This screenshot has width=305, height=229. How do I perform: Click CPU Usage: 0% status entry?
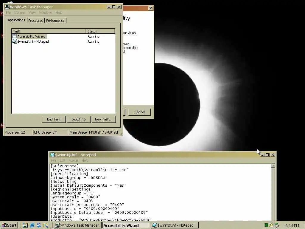click(x=51, y=132)
